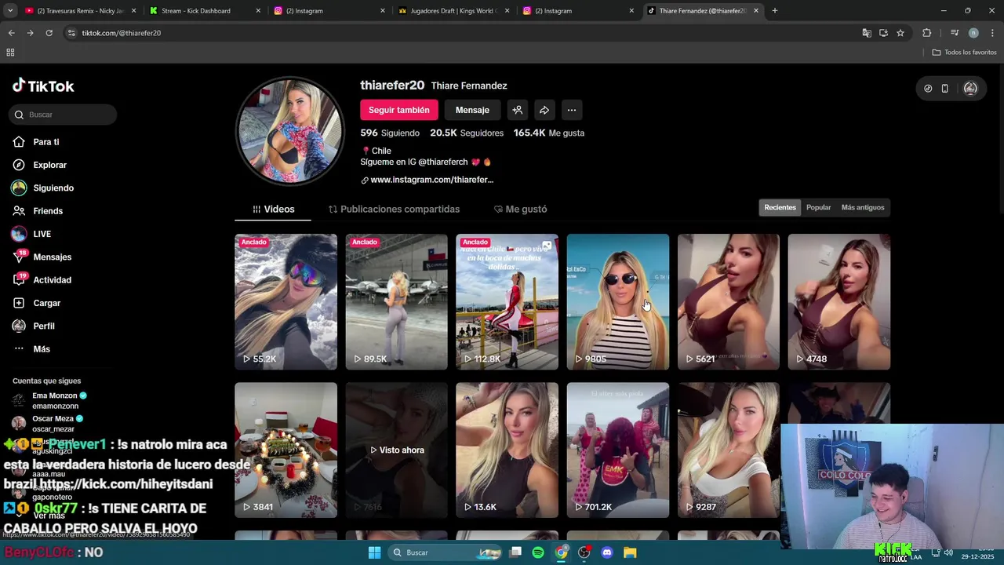Switch to Stream - Kick Dashboard tab
Viewport: 1004px width, 565px height.
tap(204, 11)
